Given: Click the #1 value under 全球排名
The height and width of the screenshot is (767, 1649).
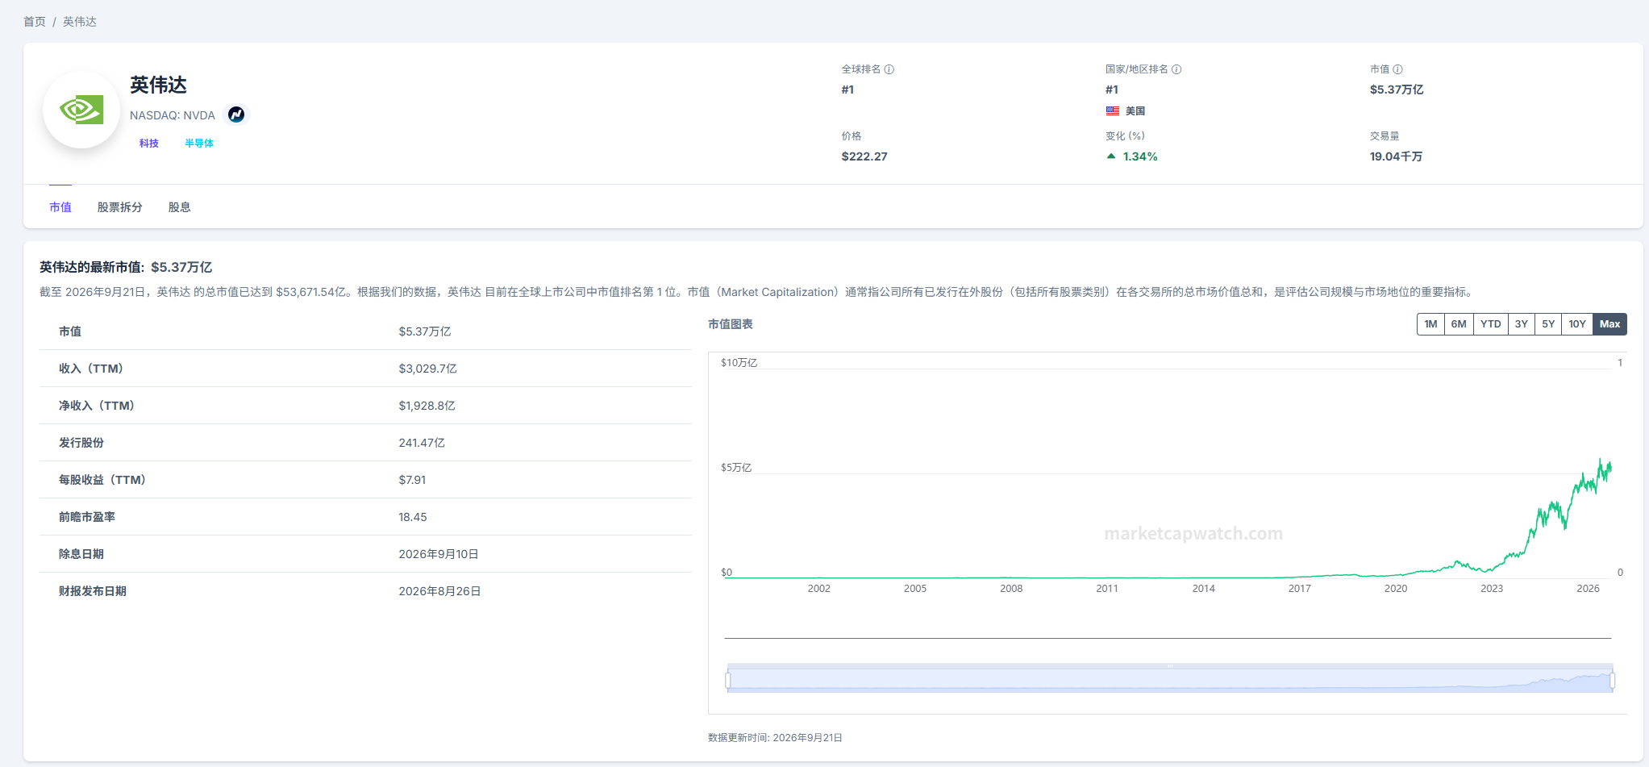Looking at the screenshot, I should [847, 90].
